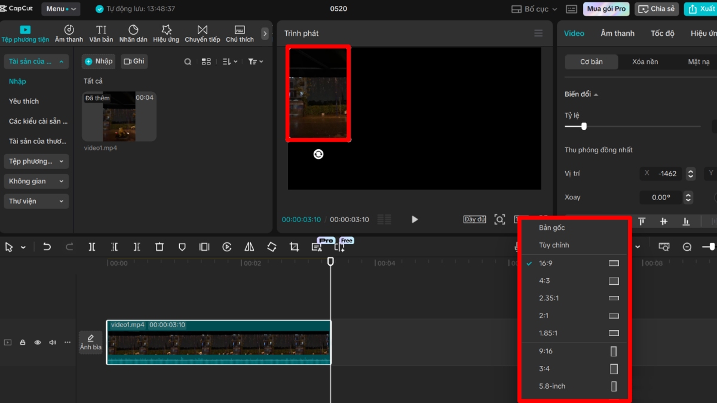Click the search magnifier in media panel
Screen dimensions: 717x403
pyautogui.click(x=188, y=61)
